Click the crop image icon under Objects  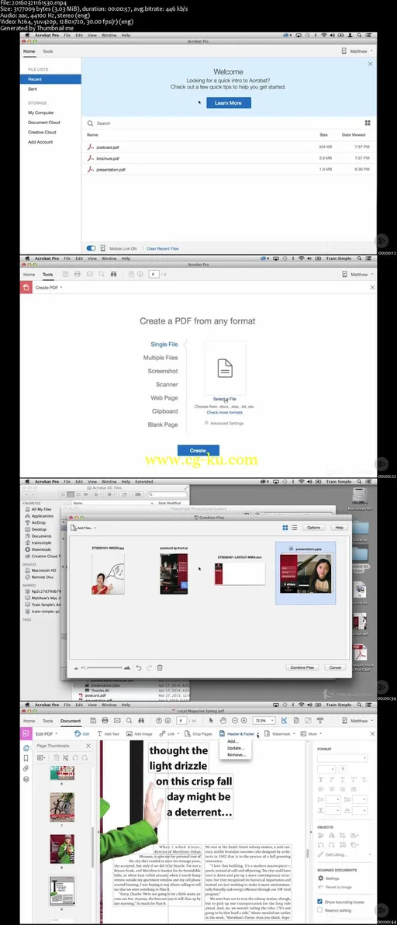click(x=342, y=835)
